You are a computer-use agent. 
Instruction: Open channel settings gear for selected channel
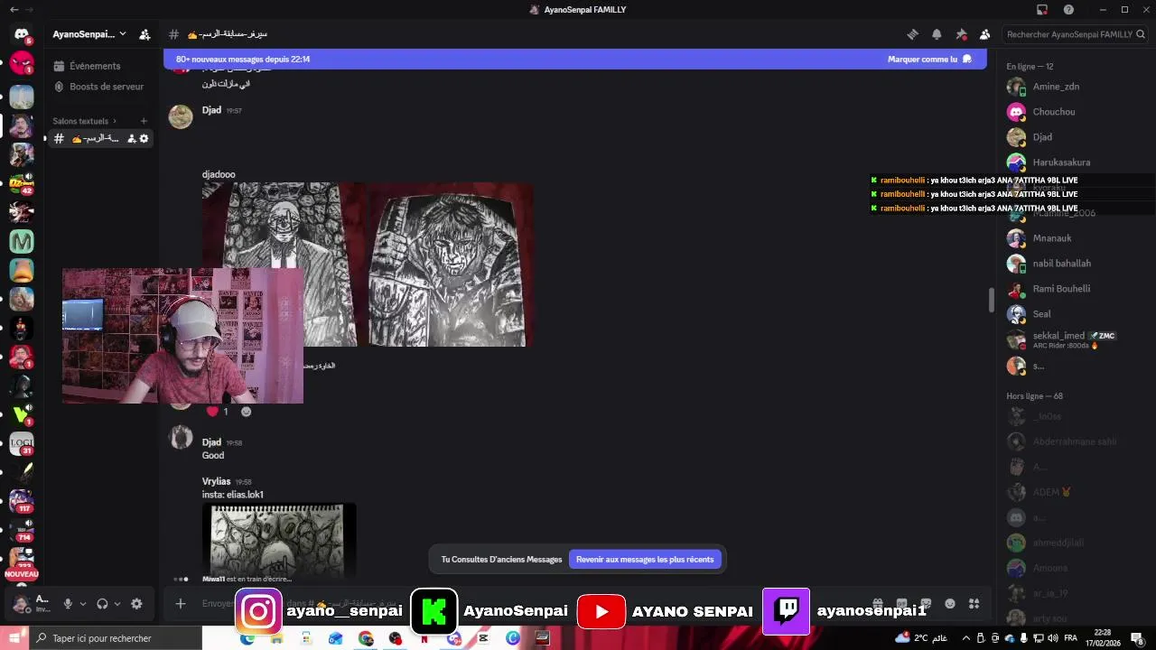pos(144,138)
